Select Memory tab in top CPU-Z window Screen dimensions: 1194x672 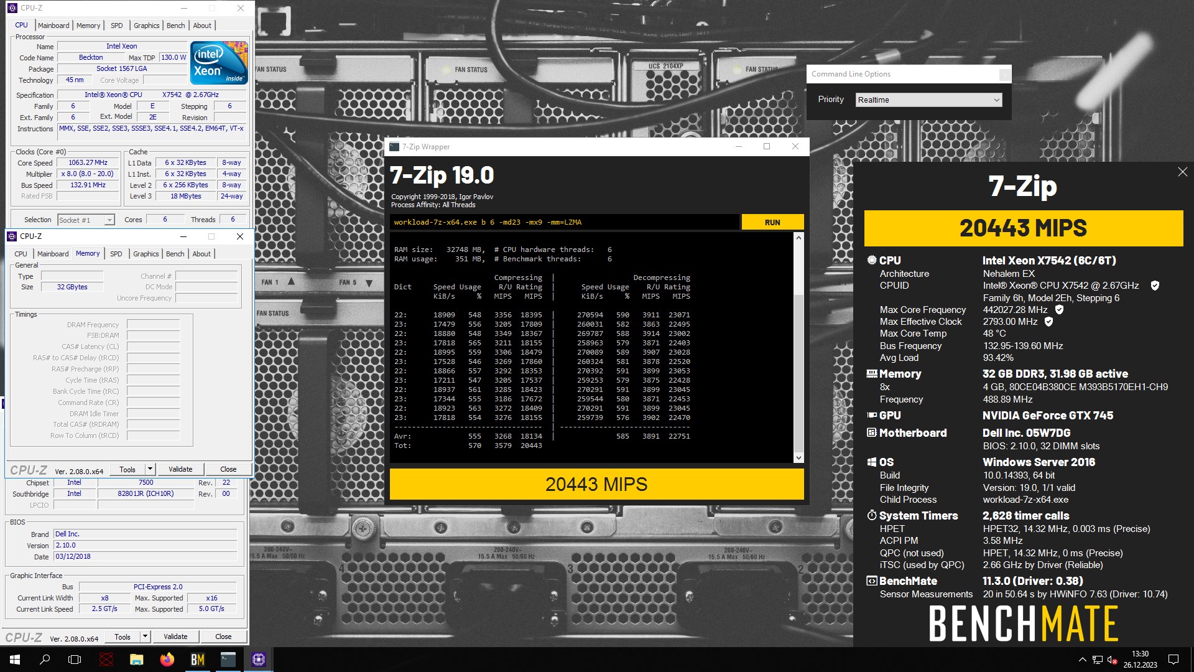pyautogui.click(x=88, y=26)
